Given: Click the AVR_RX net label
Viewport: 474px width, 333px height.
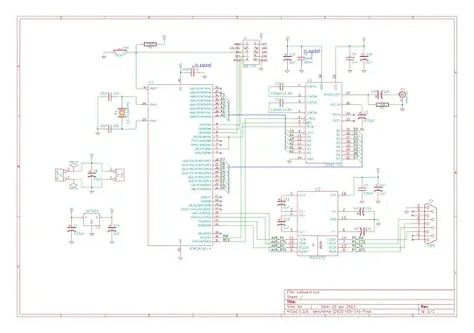Looking at the screenshot, I should (278, 246).
